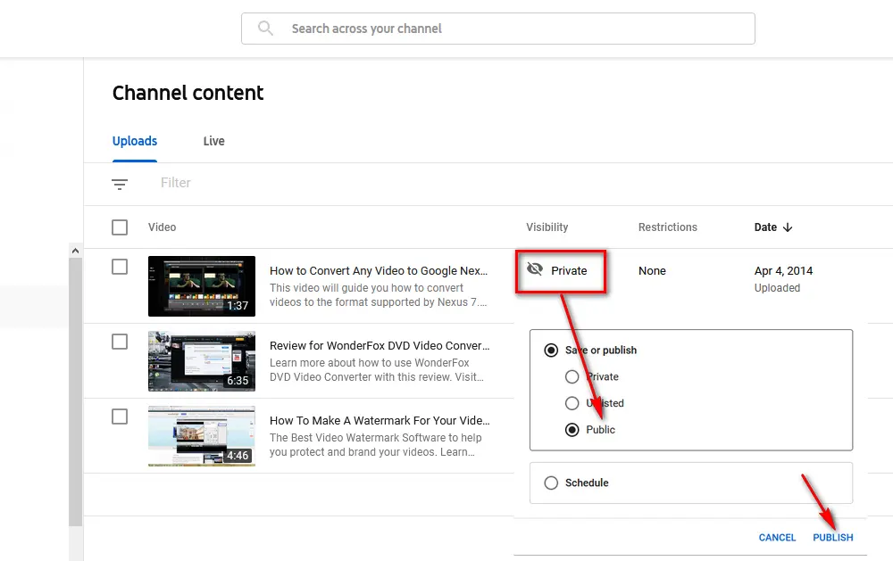Screen dimensions: 893x561
Task: Tick the select-all videos checkbox
Action: (120, 227)
